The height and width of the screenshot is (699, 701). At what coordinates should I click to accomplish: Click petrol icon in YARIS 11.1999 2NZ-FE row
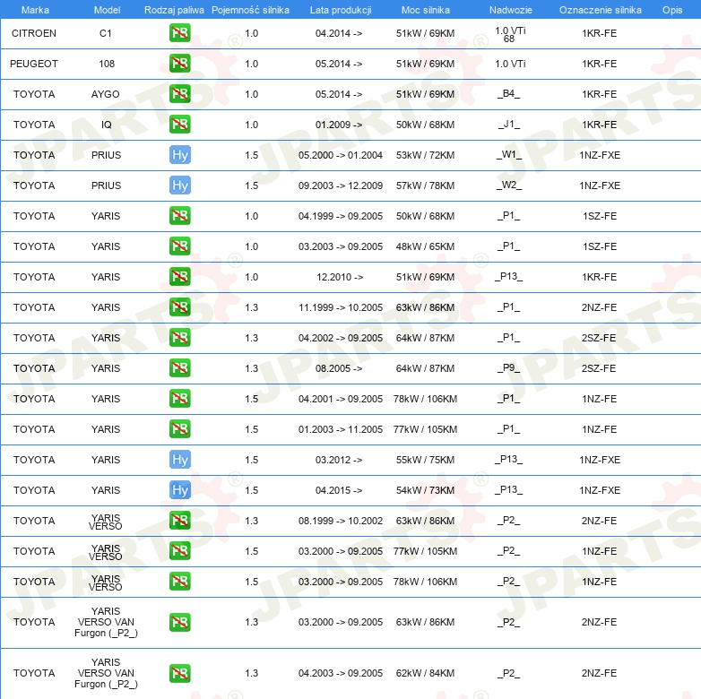[179, 307]
